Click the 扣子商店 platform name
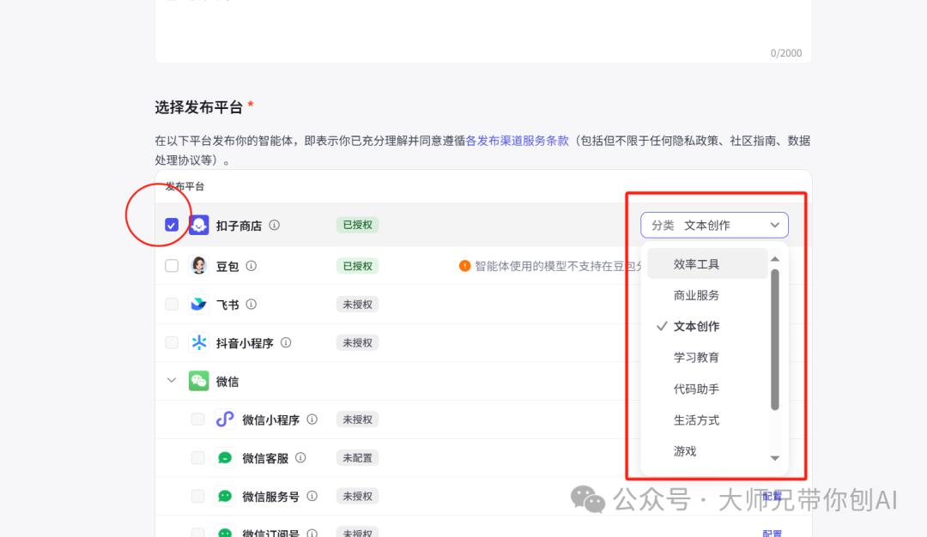Viewport: 927px width, 537px height. pyautogui.click(x=239, y=226)
